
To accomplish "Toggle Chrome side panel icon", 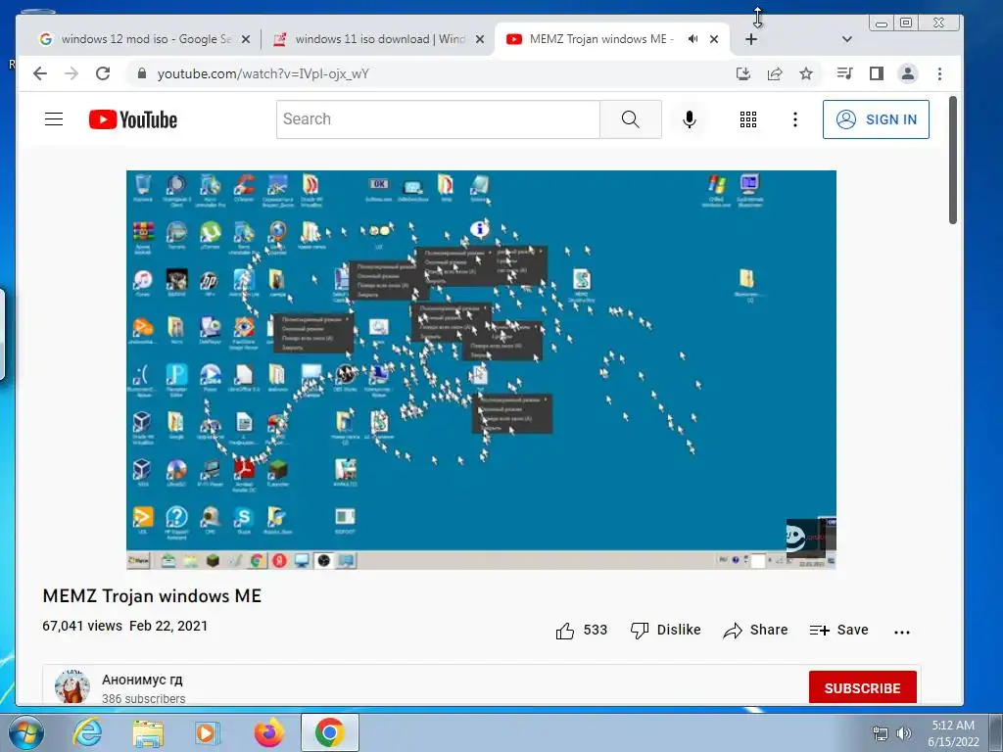I will tap(877, 73).
